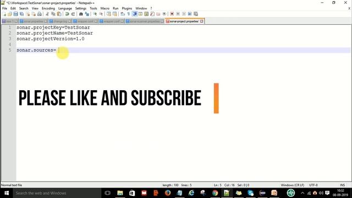Viewport: 352px width, 198px height.
Task: Save the file using the Save icon
Action: tap(16, 14)
